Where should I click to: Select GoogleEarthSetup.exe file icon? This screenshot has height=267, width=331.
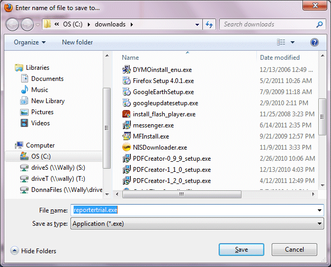click(127, 92)
